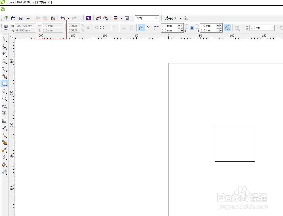Screen dimensions: 283x216
Task: Click the top-left corner radius field
Action: point(170,26)
